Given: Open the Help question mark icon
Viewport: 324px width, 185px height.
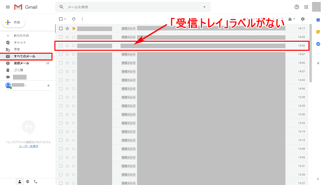Looking at the screenshot, I should click(x=297, y=7).
